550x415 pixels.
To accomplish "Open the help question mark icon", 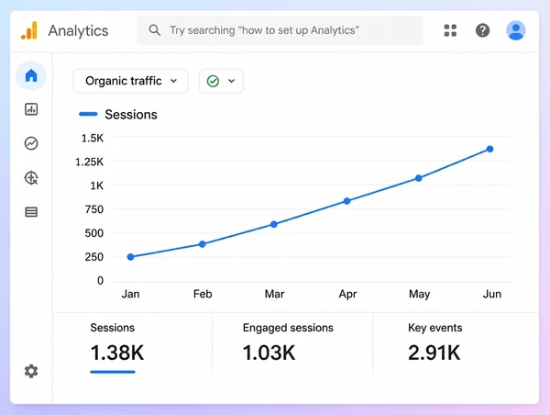I will 483,30.
